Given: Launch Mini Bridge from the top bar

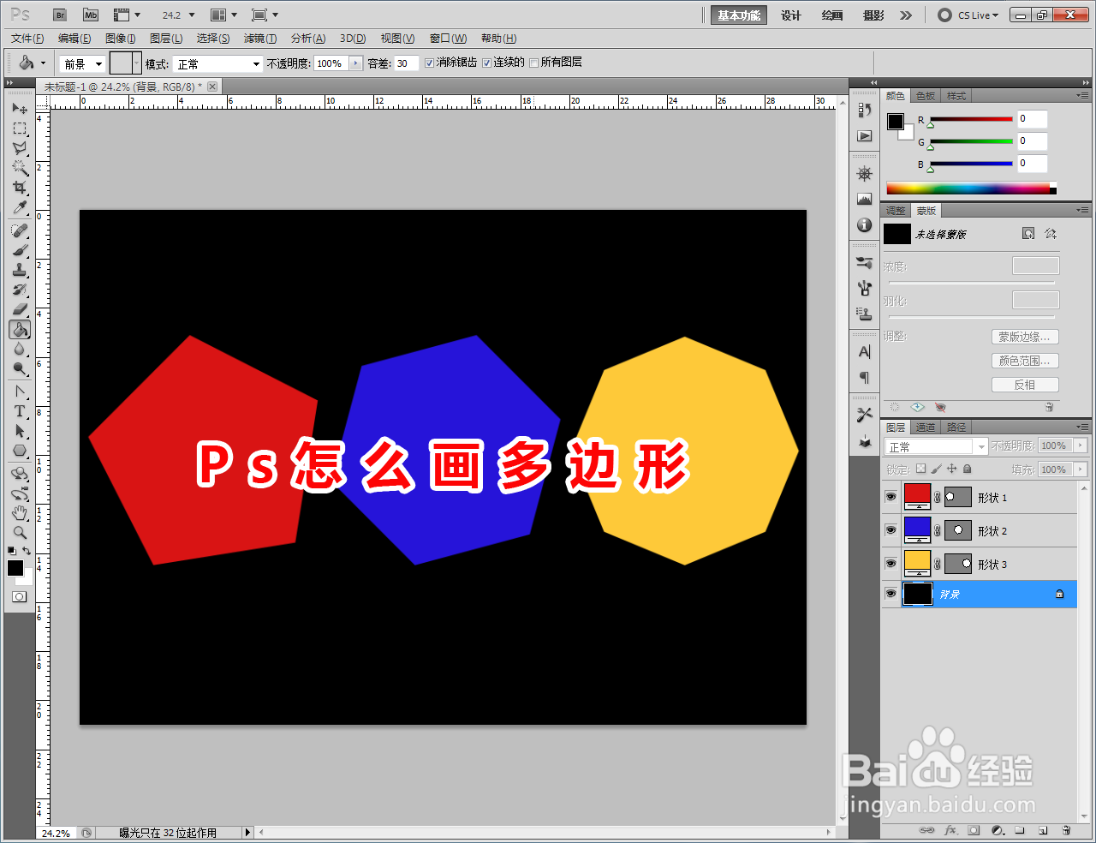Looking at the screenshot, I should (x=90, y=15).
